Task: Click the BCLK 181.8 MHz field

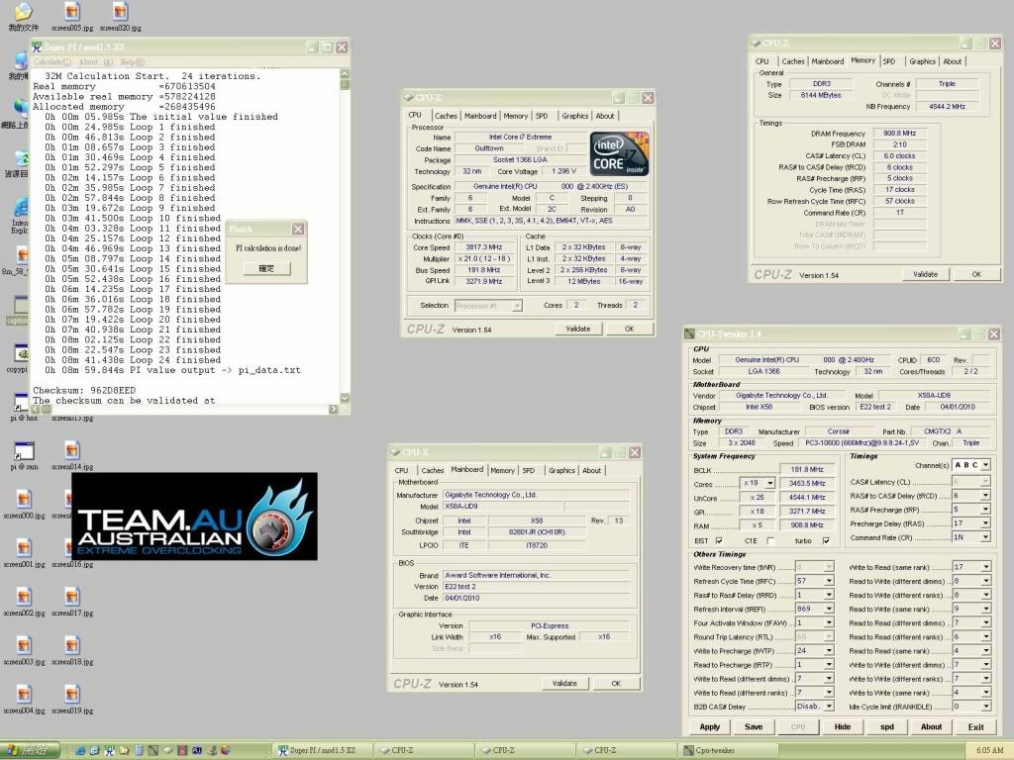Action: point(807,470)
